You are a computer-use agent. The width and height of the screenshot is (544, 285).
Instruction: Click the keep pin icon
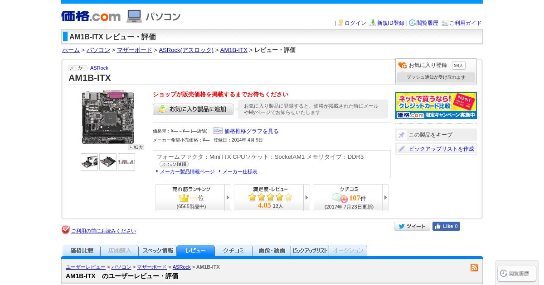[402, 135]
